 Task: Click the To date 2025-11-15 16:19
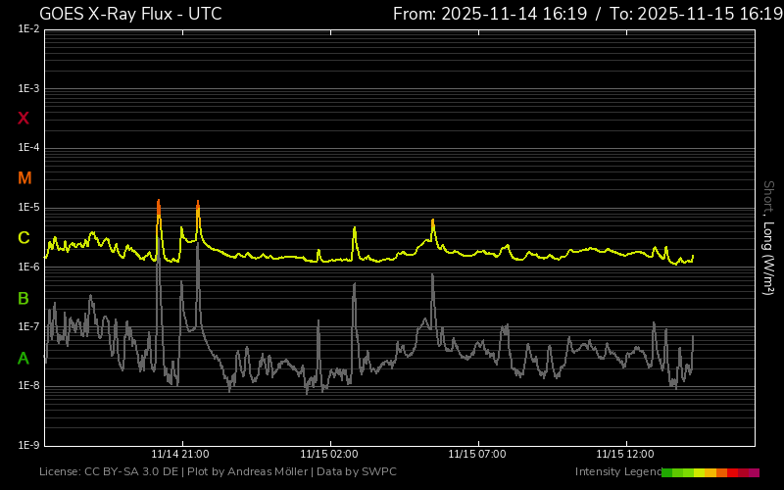click(x=697, y=14)
